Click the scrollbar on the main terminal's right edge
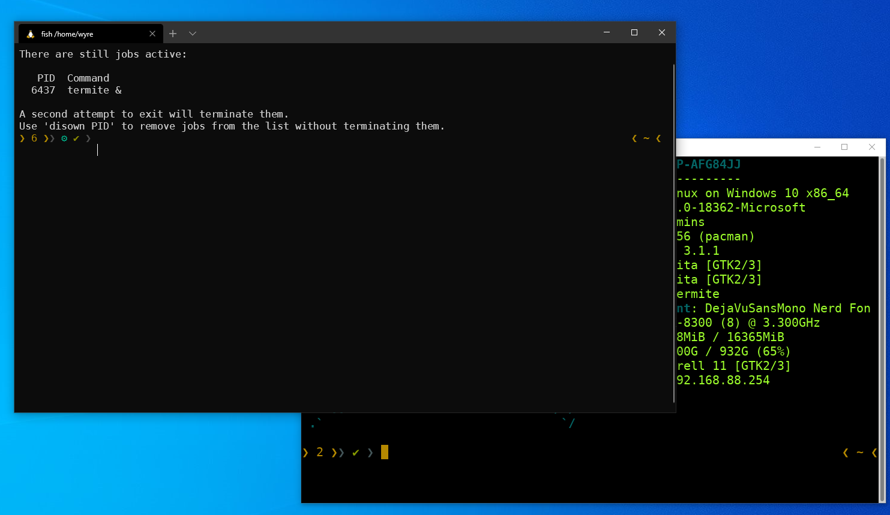Image resolution: width=890 pixels, height=515 pixels. 673,96
